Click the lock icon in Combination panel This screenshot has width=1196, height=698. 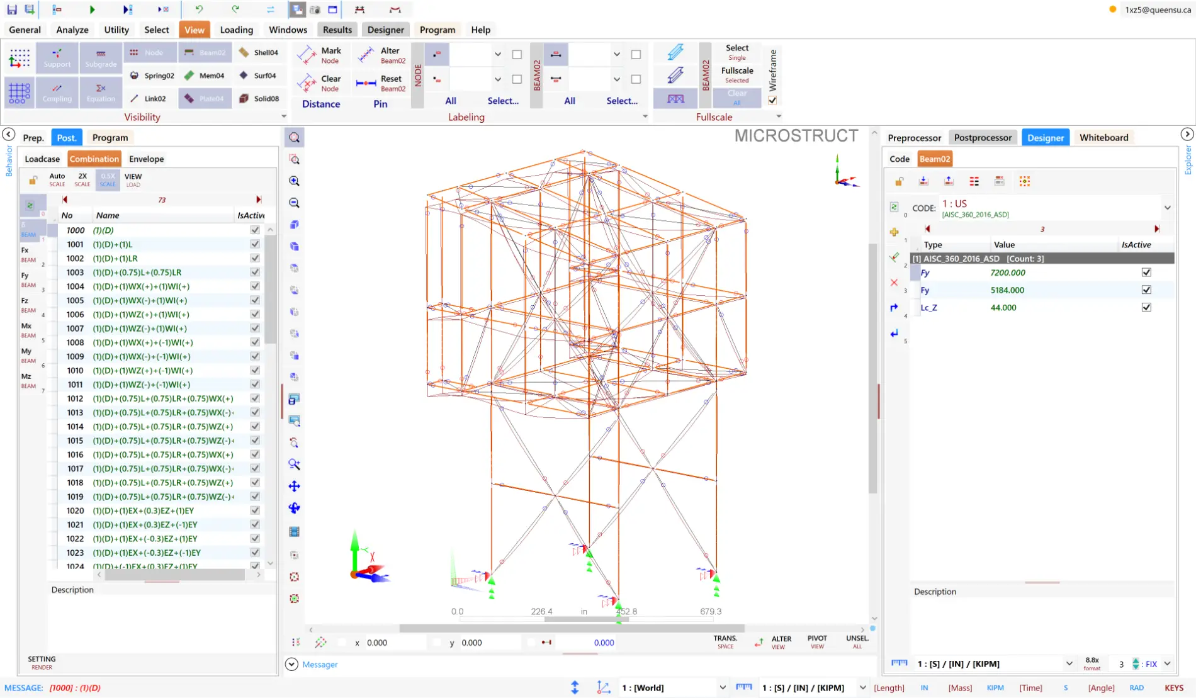pyautogui.click(x=33, y=181)
